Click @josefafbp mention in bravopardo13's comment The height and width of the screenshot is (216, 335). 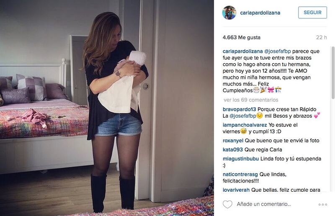coord(243,116)
